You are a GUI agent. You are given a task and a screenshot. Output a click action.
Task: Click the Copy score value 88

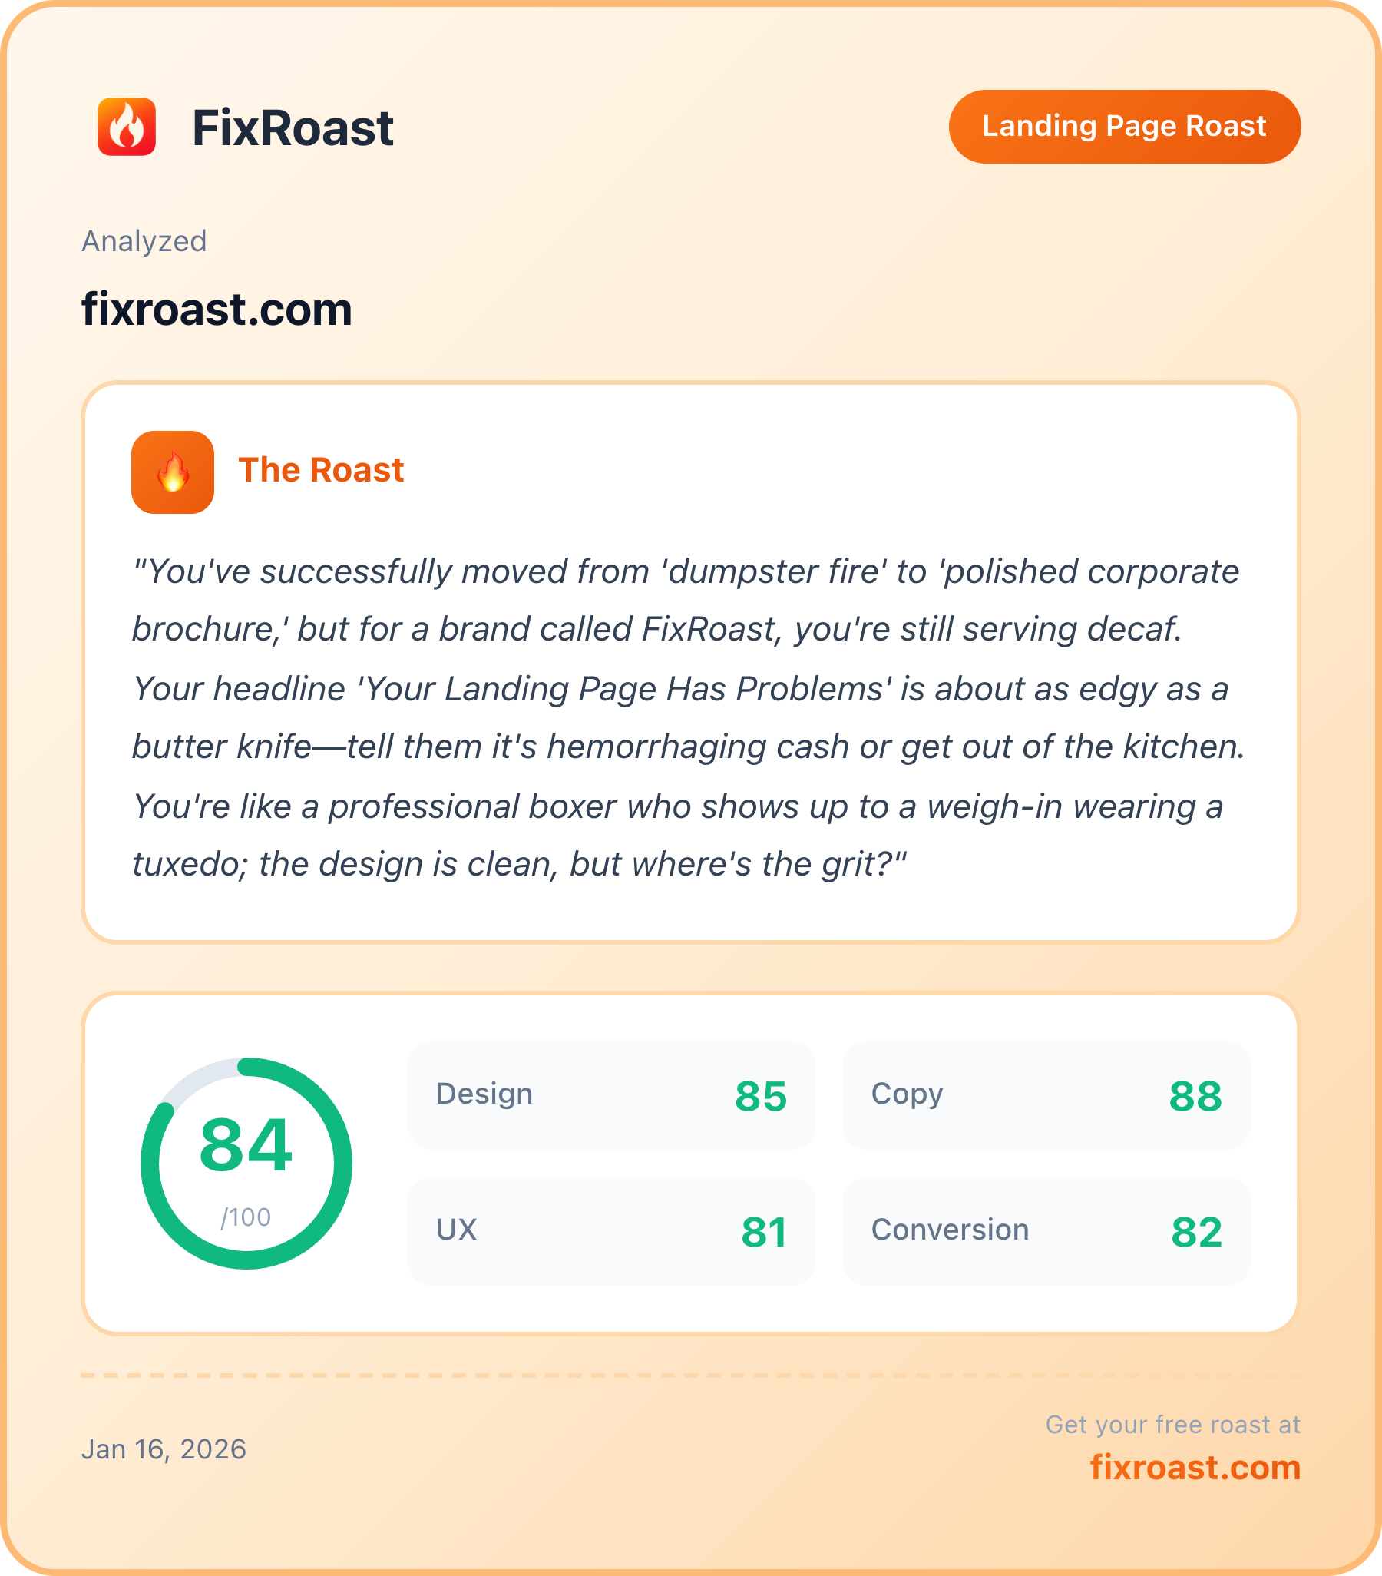point(1195,1097)
